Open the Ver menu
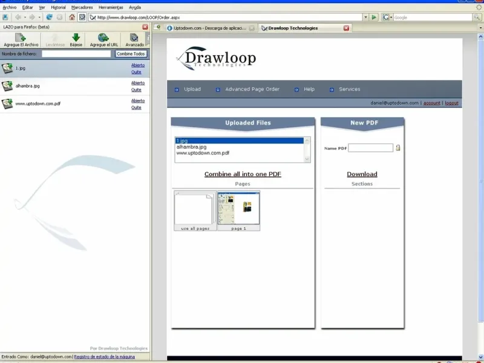 point(42,7)
